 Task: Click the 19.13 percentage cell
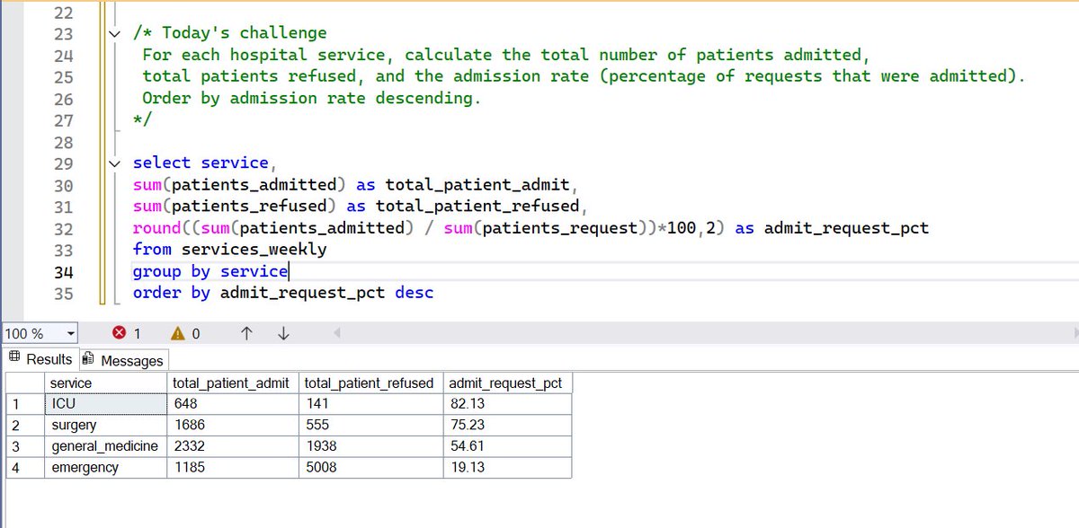(508, 468)
